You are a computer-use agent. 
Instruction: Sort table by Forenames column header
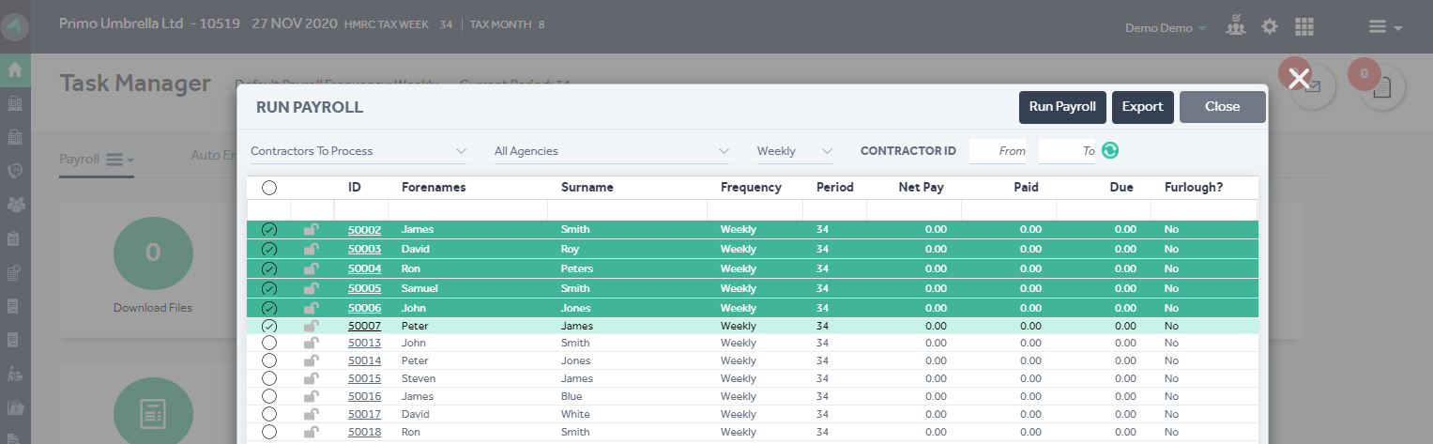click(x=434, y=188)
